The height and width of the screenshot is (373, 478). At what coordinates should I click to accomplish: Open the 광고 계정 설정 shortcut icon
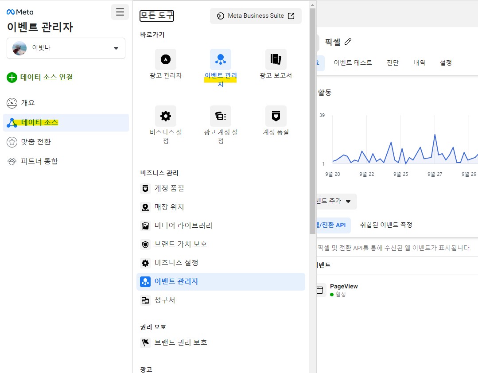(x=220, y=116)
